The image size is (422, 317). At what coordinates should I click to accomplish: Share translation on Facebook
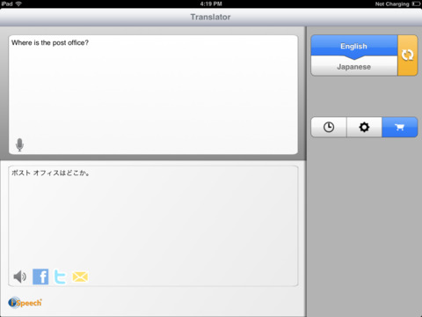pos(40,276)
